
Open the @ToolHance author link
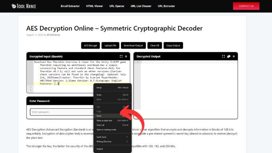point(54,35)
